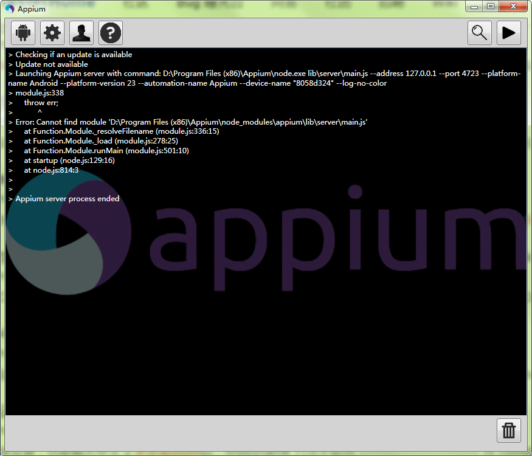The width and height of the screenshot is (532, 456).
Task: Click Appium logo in title bar
Action: [10, 9]
